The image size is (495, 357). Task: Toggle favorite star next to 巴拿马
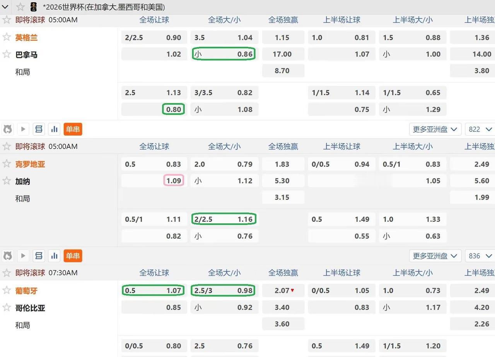(7, 54)
